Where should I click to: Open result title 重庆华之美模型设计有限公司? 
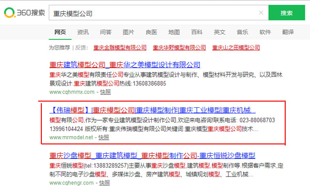125,64
